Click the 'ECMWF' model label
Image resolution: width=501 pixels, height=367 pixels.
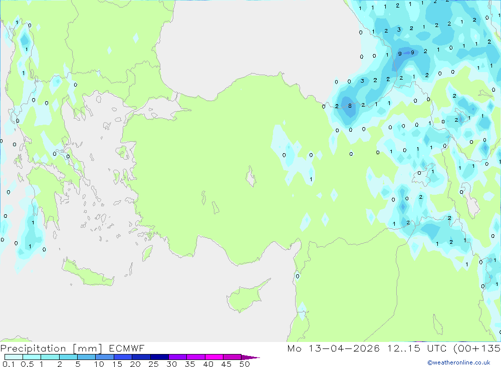coord(127,348)
